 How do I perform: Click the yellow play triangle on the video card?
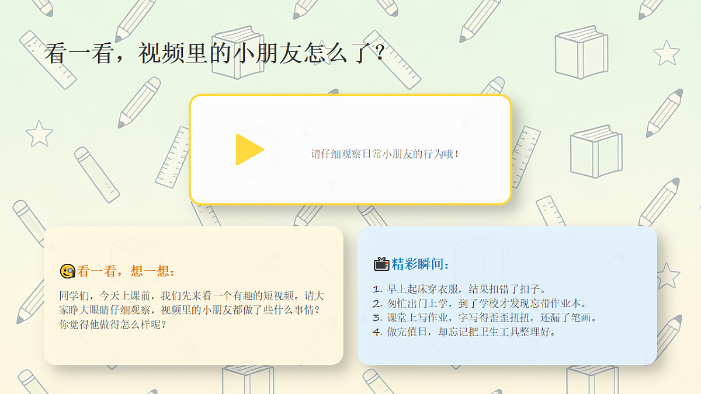tap(249, 149)
